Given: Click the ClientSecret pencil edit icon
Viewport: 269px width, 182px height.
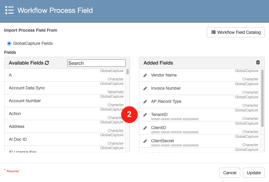Looking at the screenshot, I should coord(145,141).
